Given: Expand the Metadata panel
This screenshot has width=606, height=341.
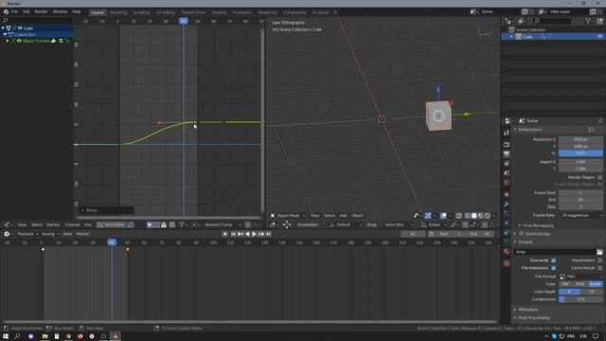Looking at the screenshot, I should (528, 310).
